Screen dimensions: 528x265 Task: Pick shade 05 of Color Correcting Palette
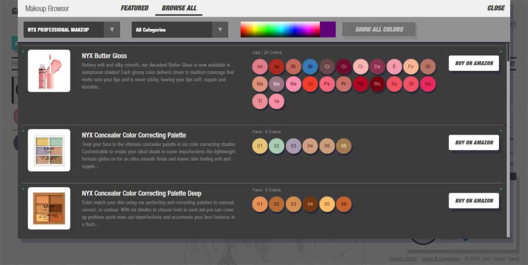[x=327, y=146]
